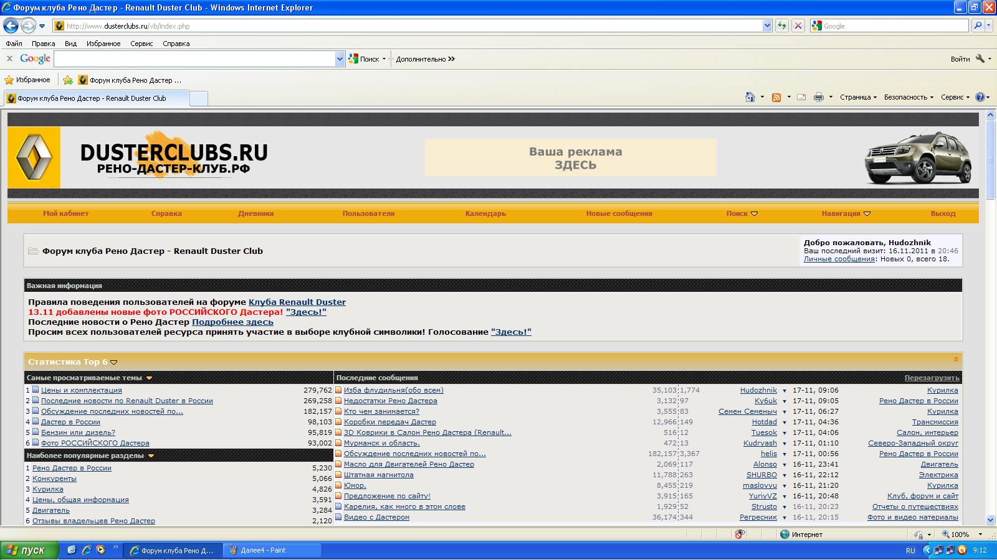Expand Самые просматриваемые темы dropdown arrow
Screen dimensions: 997x560
149,378
